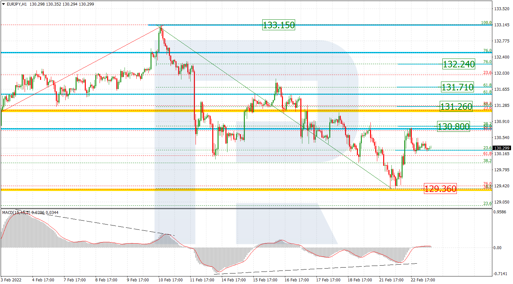Click the triangle icon beside EURJPY,H1
Image resolution: width=513 pixels, height=284 pixels.
pyautogui.click(x=4, y=4)
